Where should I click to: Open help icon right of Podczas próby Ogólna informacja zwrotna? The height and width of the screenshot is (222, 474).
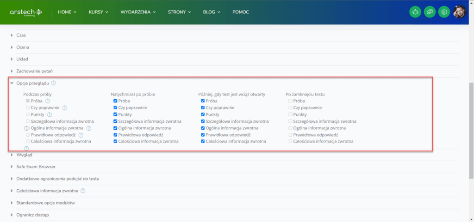[88, 128]
